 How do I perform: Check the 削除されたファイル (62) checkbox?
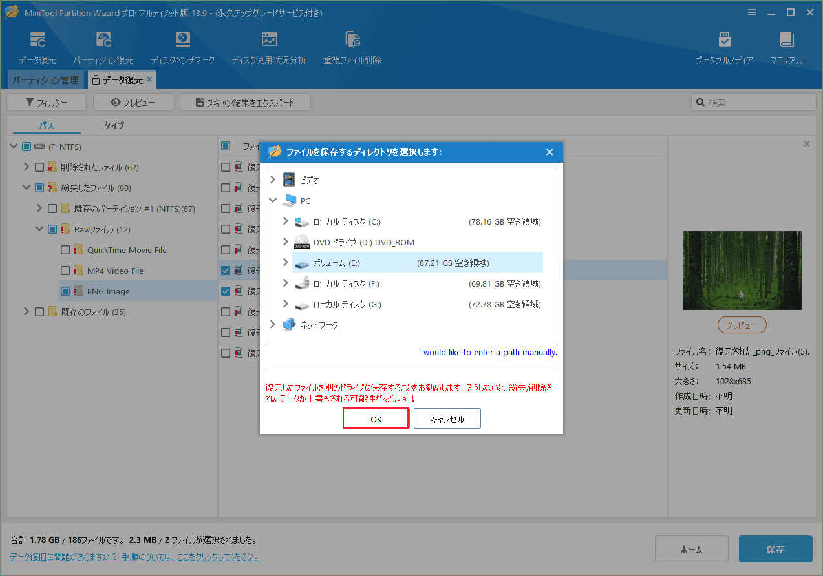tap(39, 167)
